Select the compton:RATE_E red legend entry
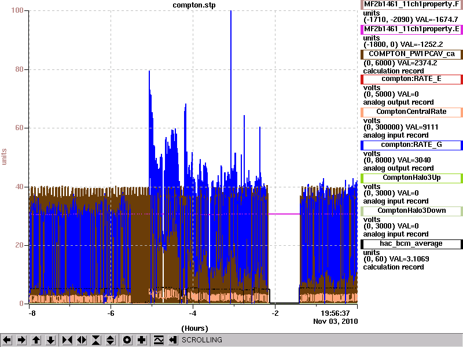Screen dimensions: 463x347 [411, 79]
